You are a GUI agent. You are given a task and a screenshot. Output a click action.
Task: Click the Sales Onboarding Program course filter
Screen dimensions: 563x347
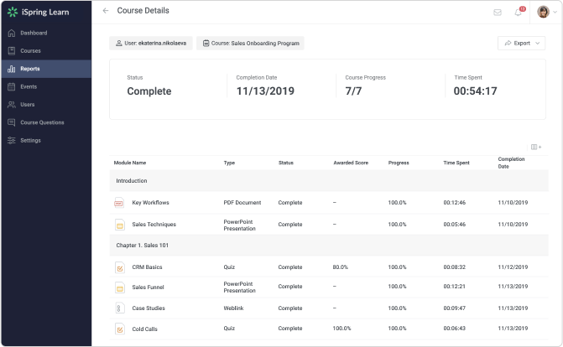pyautogui.click(x=250, y=43)
